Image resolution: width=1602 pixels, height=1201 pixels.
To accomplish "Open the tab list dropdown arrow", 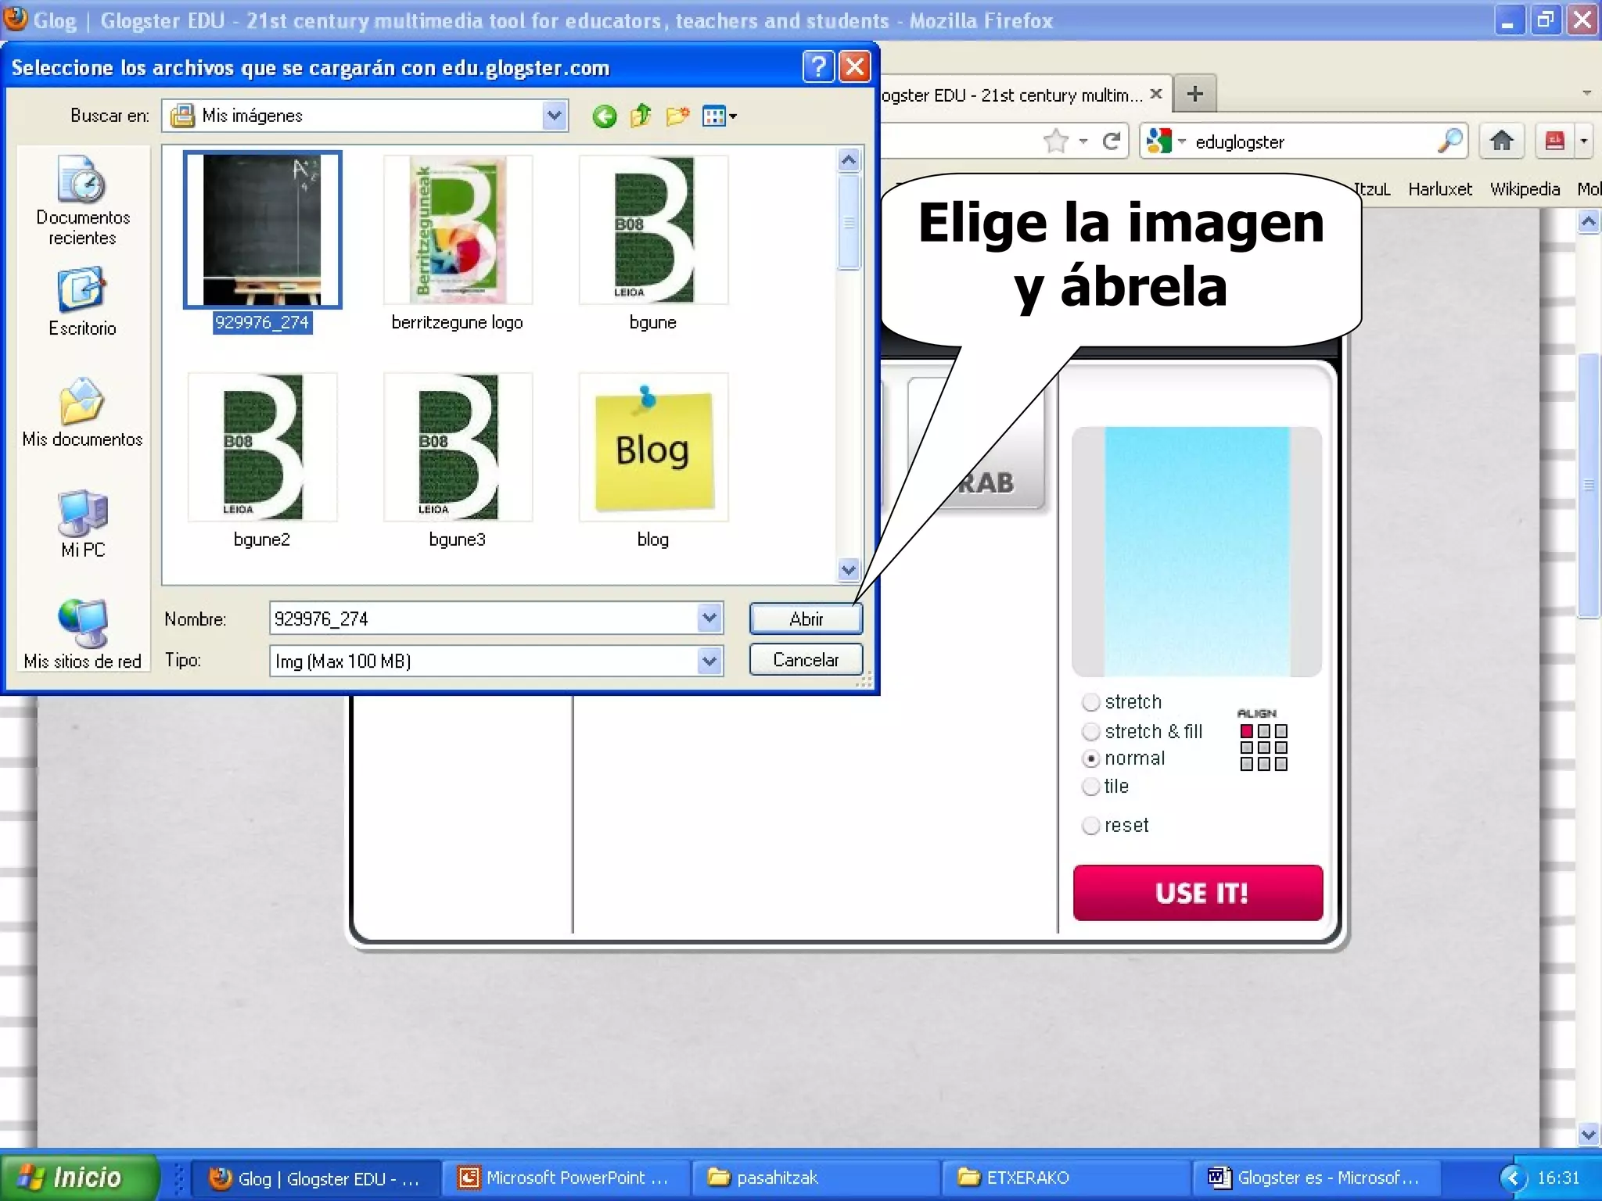I will coord(1587,93).
